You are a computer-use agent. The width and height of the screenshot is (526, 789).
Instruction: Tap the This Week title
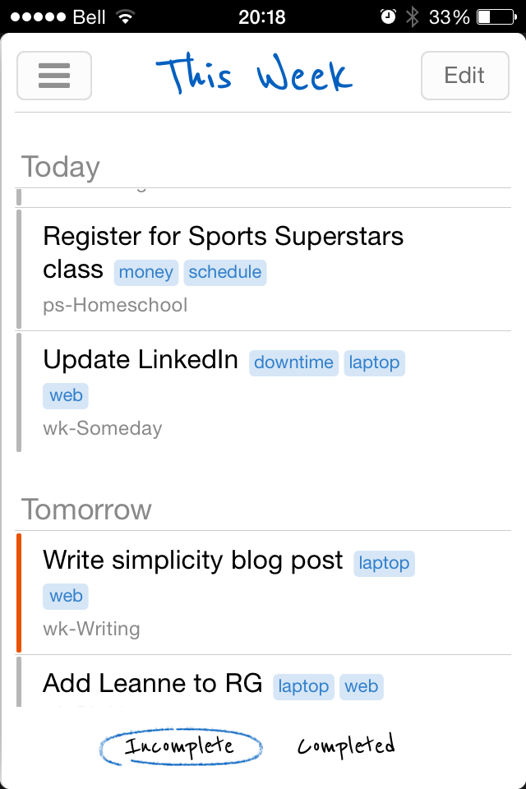(256, 76)
